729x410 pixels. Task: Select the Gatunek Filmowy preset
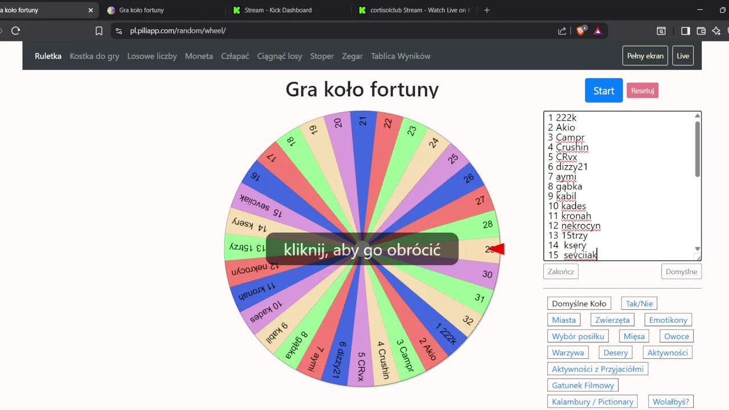(x=583, y=386)
